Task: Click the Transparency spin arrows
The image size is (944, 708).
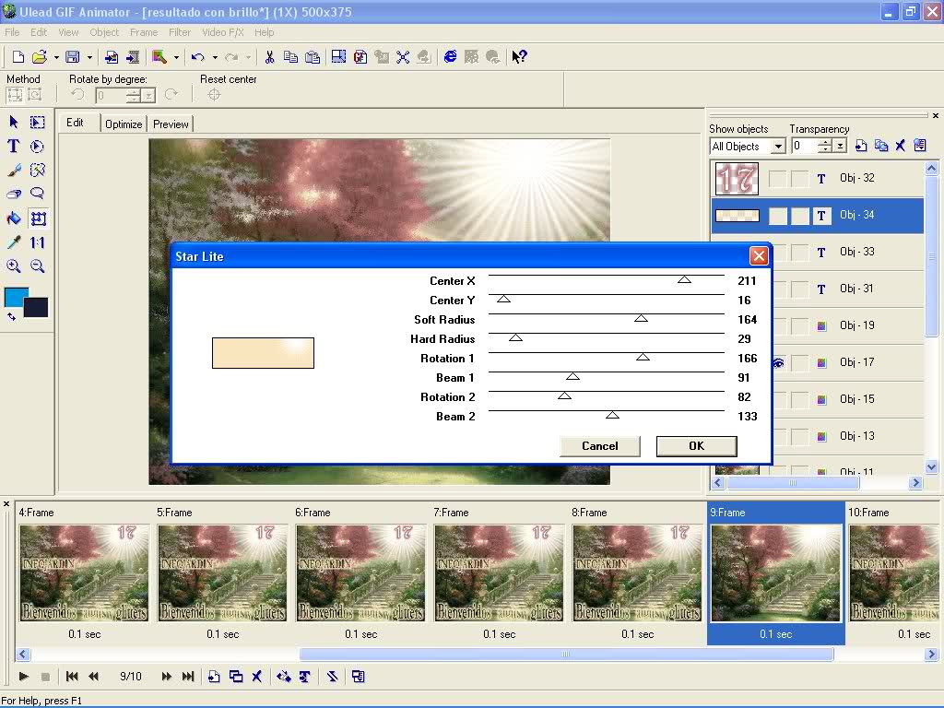Action: tap(825, 147)
